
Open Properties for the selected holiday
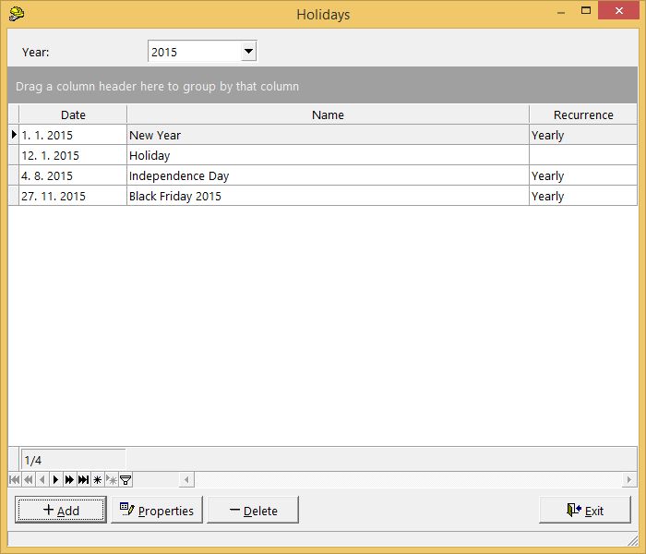[x=157, y=511]
